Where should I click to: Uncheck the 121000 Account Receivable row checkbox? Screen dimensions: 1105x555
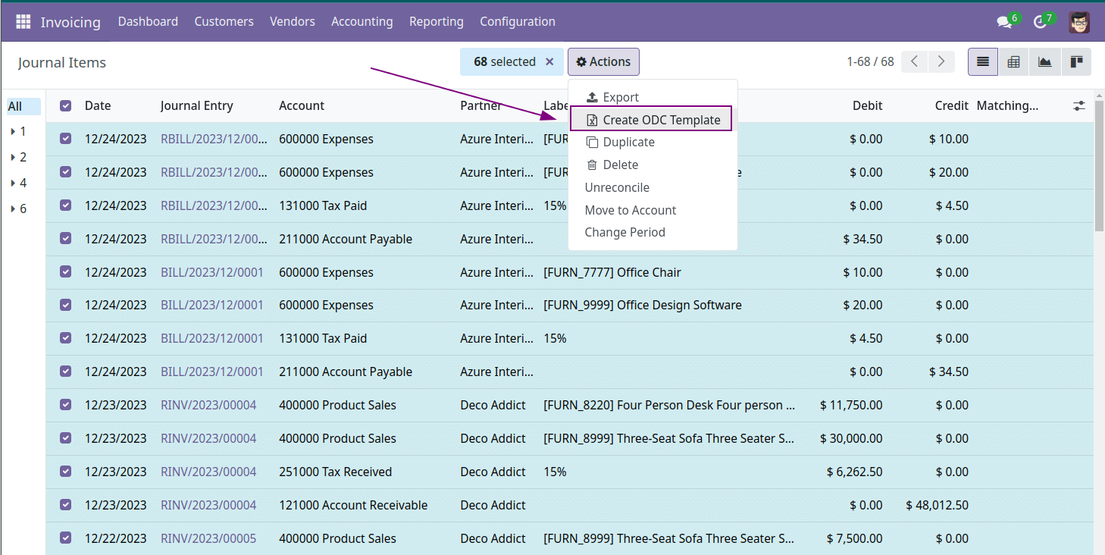click(x=66, y=505)
